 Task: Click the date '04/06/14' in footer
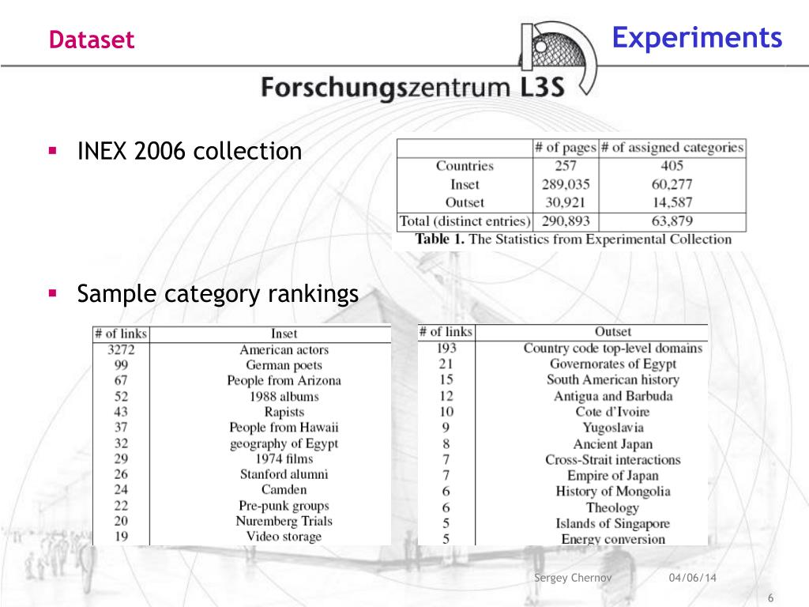(692, 578)
